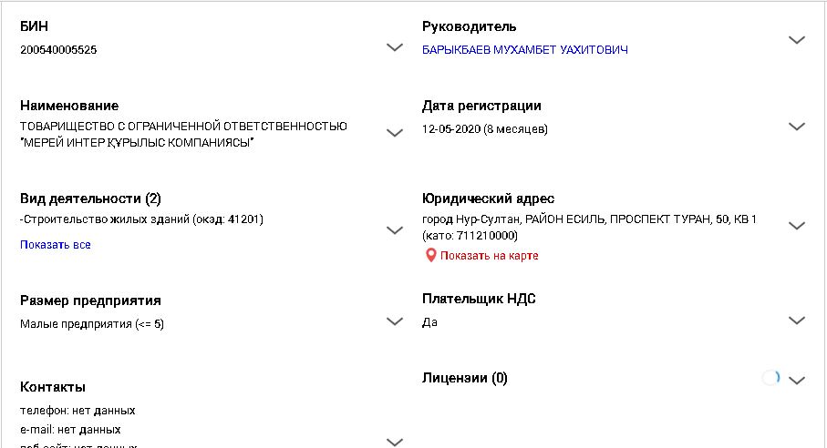Expand the Дата регистрации chevron
Screen dimensions: 827x448
click(796, 127)
